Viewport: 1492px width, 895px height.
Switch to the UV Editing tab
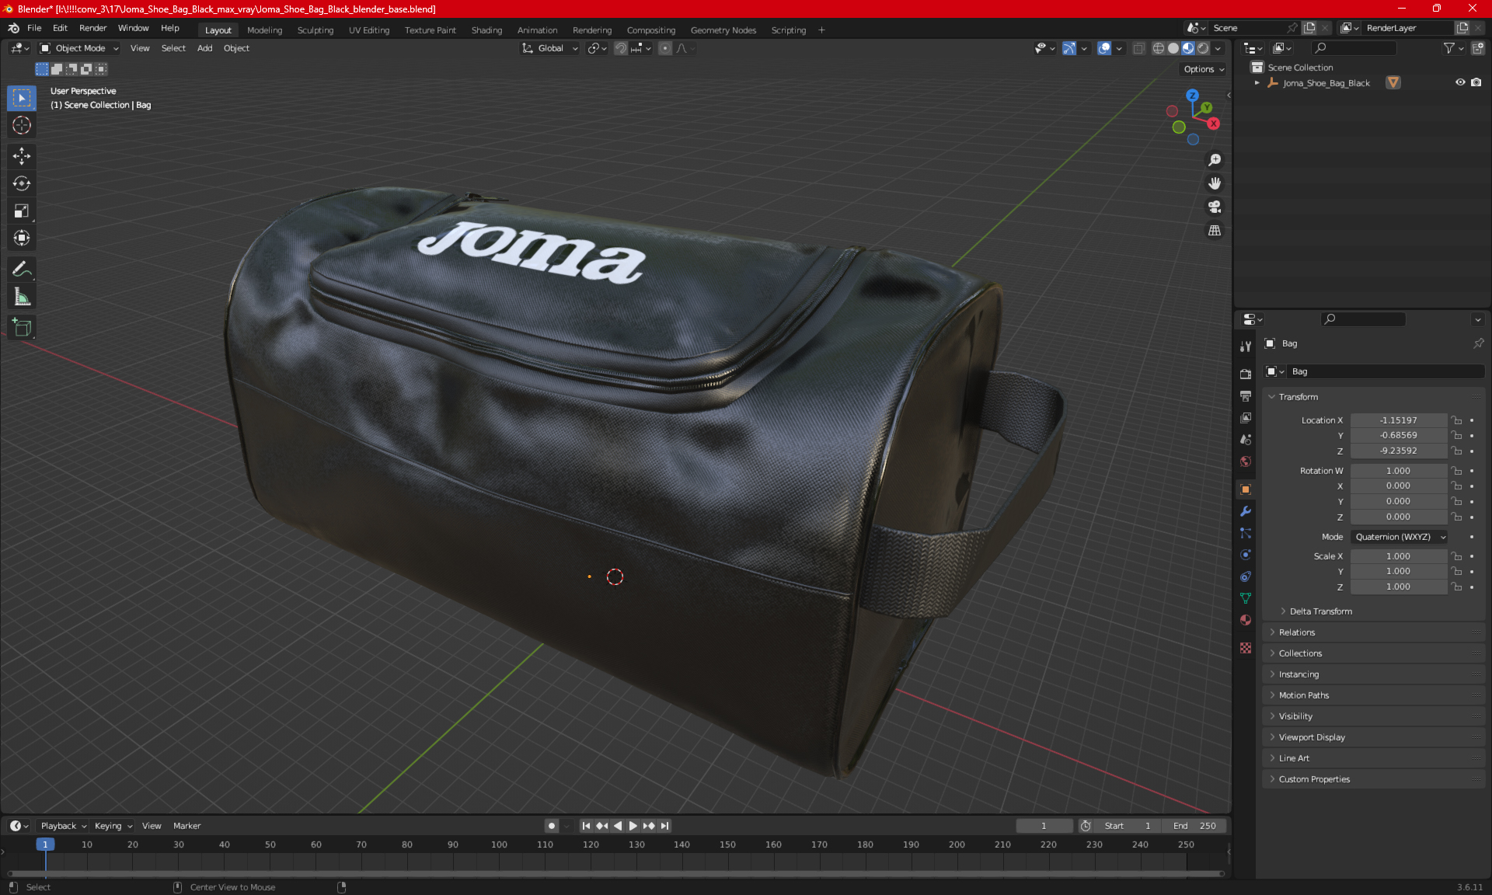(x=369, y=30)
